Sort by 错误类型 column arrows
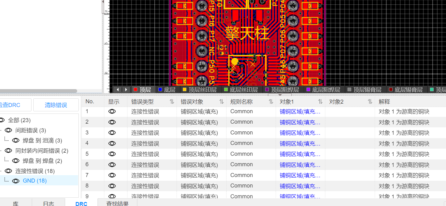 point(172,101)
